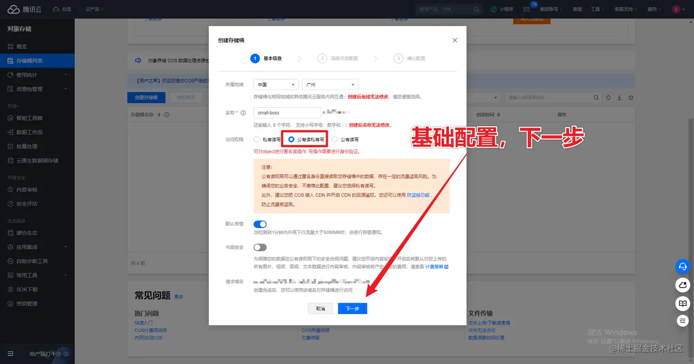Enable the 内容安全 switch
This screenshot has width=694, height=364.
[260, 247]
